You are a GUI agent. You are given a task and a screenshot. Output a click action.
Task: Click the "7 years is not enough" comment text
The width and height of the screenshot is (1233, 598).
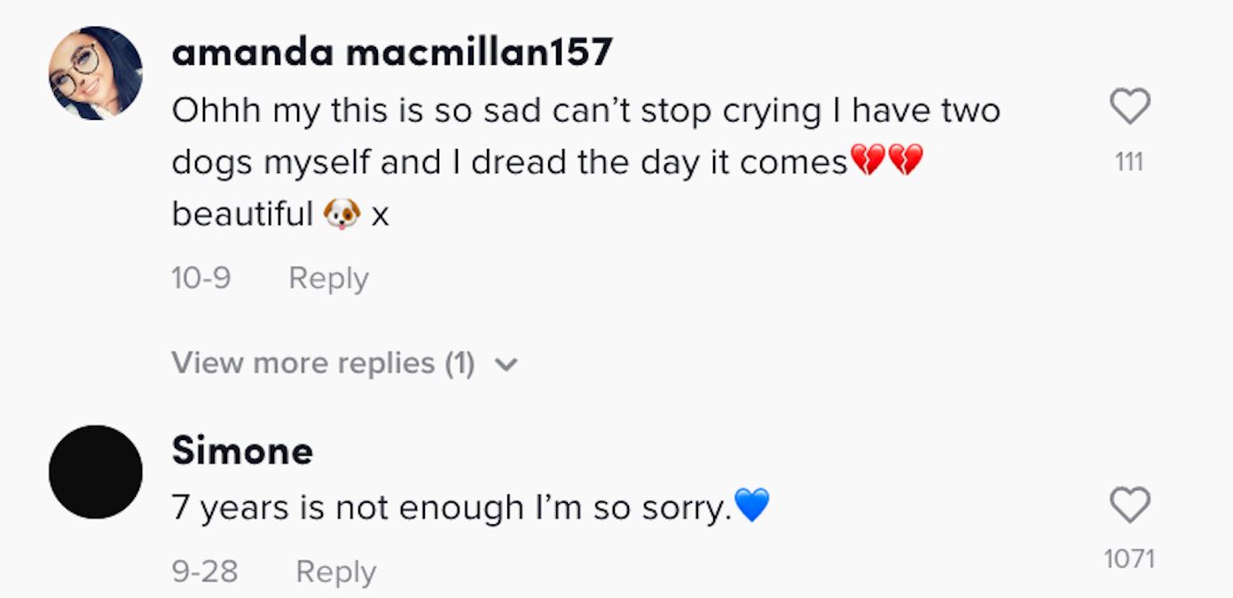coord(452,508)
